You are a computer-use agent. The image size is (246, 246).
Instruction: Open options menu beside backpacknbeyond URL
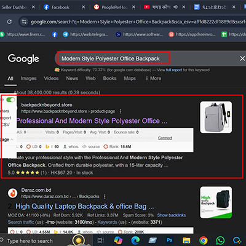point(121,111)
